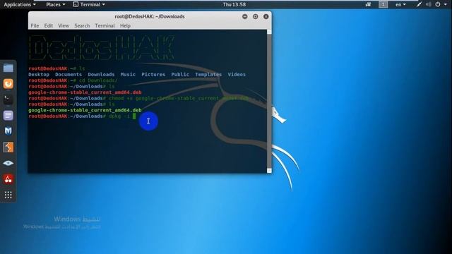Image resolution: width=452 pixels, height=254 pixels.
Task: Open the en keyboard language selector
Action: tap(400, 5)
